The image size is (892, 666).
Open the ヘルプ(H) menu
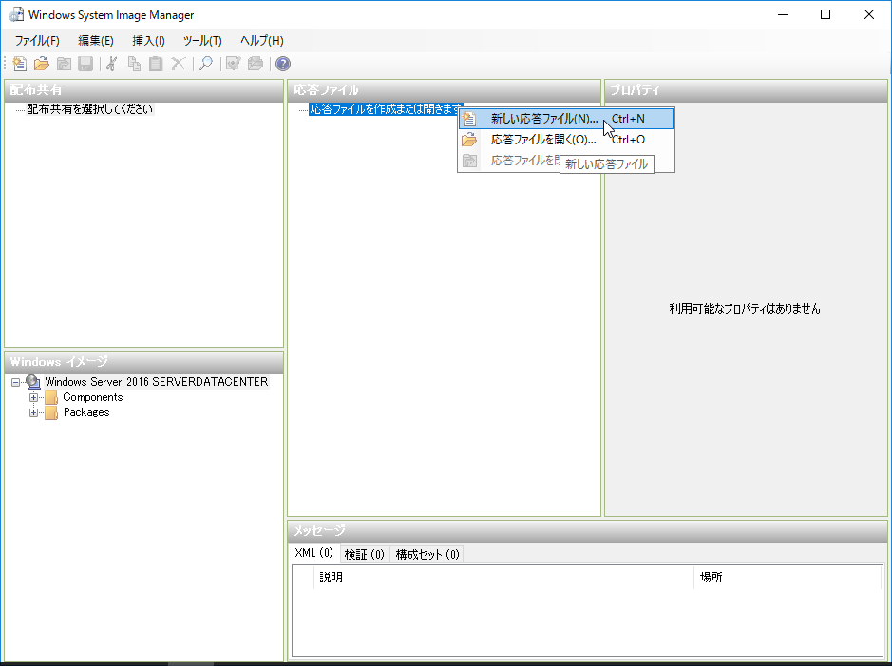click(x=261, y=41)
